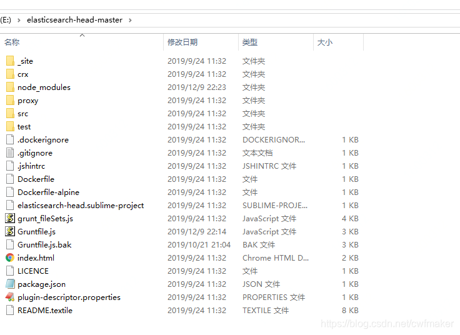Click the grunt_fileSets.js script icon

tap(10, 218)
